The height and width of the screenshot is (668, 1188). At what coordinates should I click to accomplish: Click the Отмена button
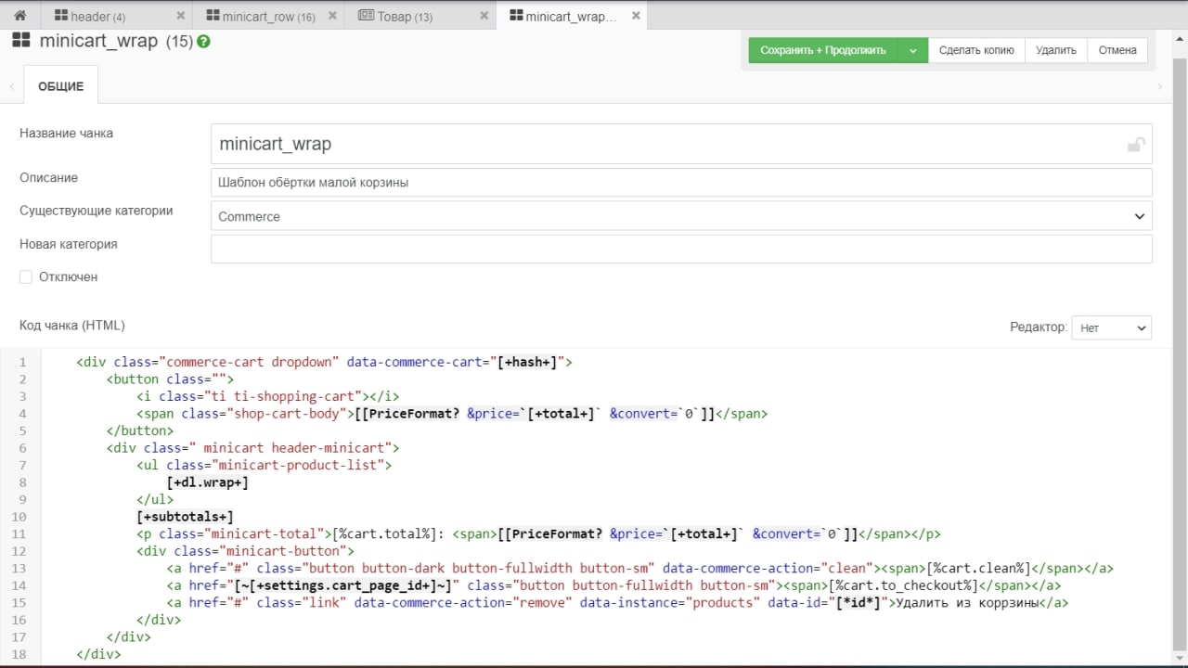[1117, 50]
